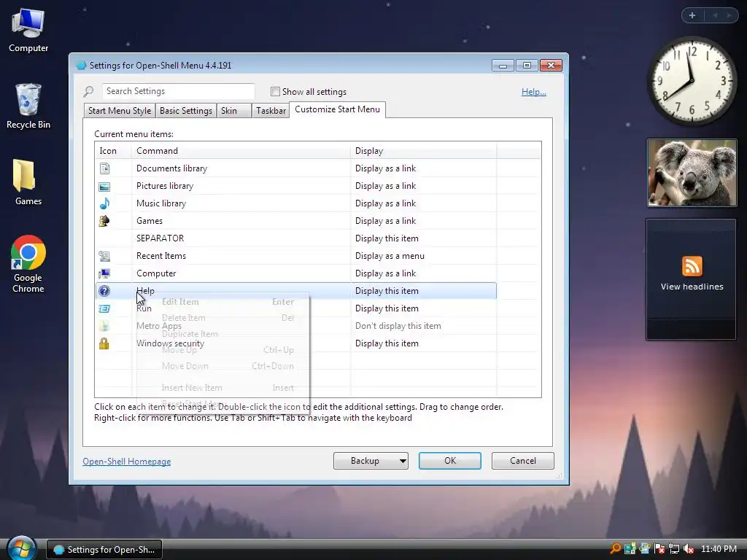Viewport: 747px width, 560px height.
Task: Select the Google Chrome desktop shortcut
Action: [x=28, y=264]
